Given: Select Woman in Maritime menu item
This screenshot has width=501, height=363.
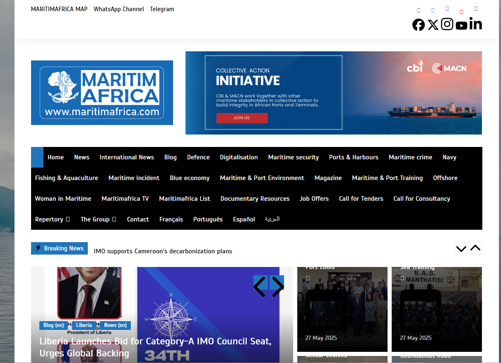Looking at the screenshot, I should click(x=63, y=199).
